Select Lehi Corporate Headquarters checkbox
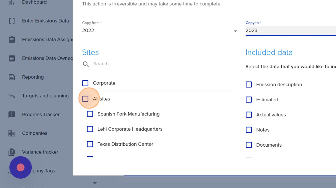Viewport: 336px width, 188px height. point(90,129)
